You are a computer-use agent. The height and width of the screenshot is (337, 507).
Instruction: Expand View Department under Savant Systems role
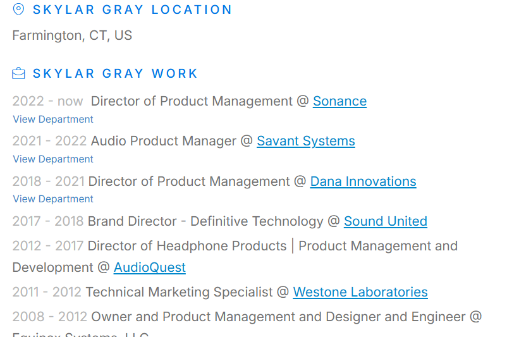click(53, 159)
